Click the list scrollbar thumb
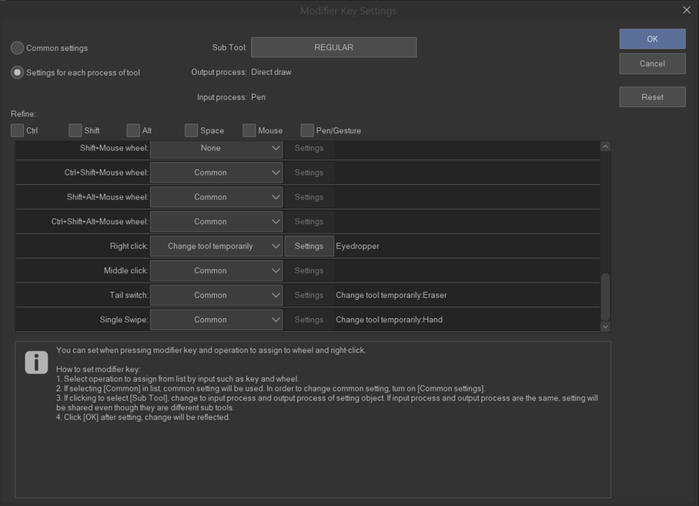The width and height of the screenshot is (699, 506). [605, 297]
